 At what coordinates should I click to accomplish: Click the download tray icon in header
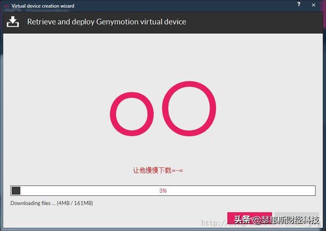pos(13,21)
